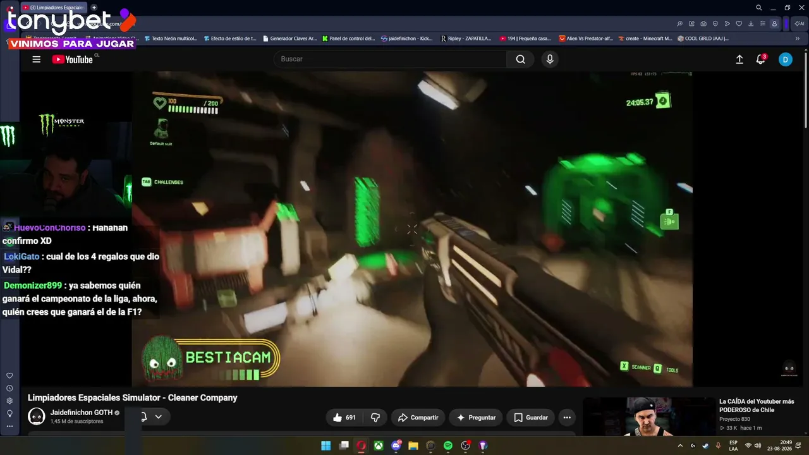Open 'Generador Claves Ar...' bookmark
Image resolution: width=809 pixels, height=455 pixels.
[289, 39]
